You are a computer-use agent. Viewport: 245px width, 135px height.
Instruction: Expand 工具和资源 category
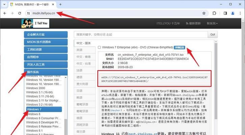(x=46, y=50)
